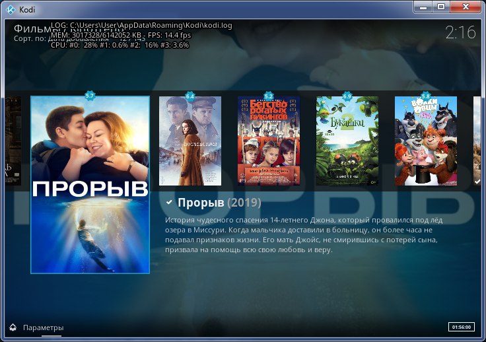Click the Прорыв (2019) title text

(x=219, y=203)
